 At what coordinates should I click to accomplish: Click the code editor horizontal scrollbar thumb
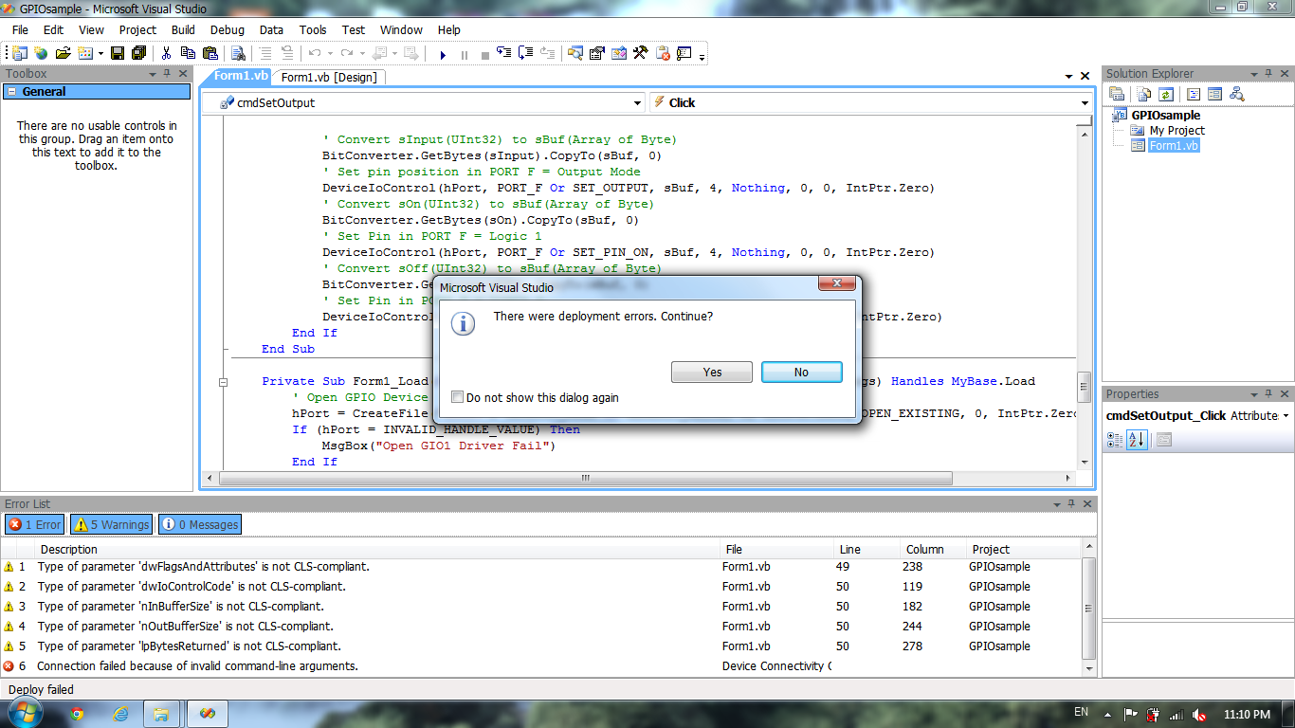(x=585, y=479)
